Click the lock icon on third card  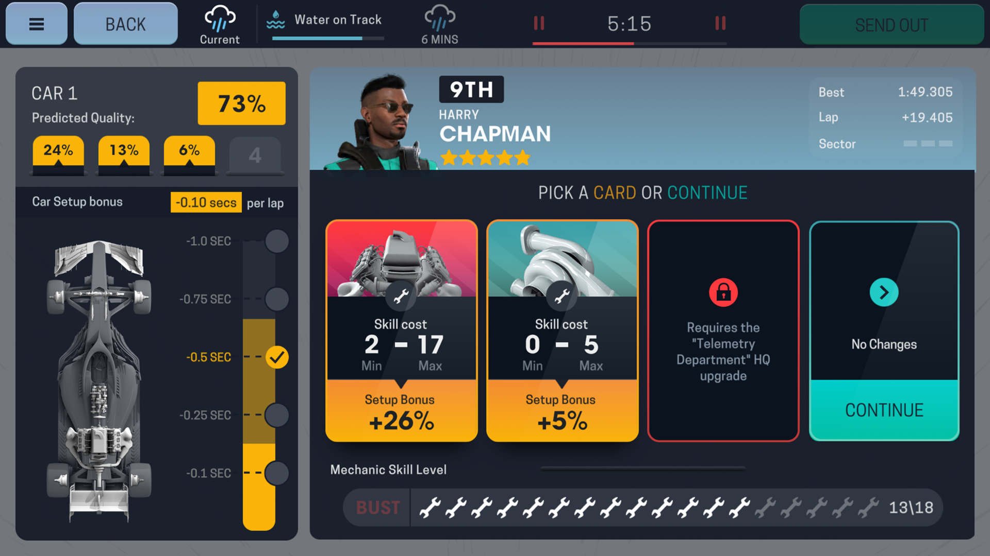722,292
